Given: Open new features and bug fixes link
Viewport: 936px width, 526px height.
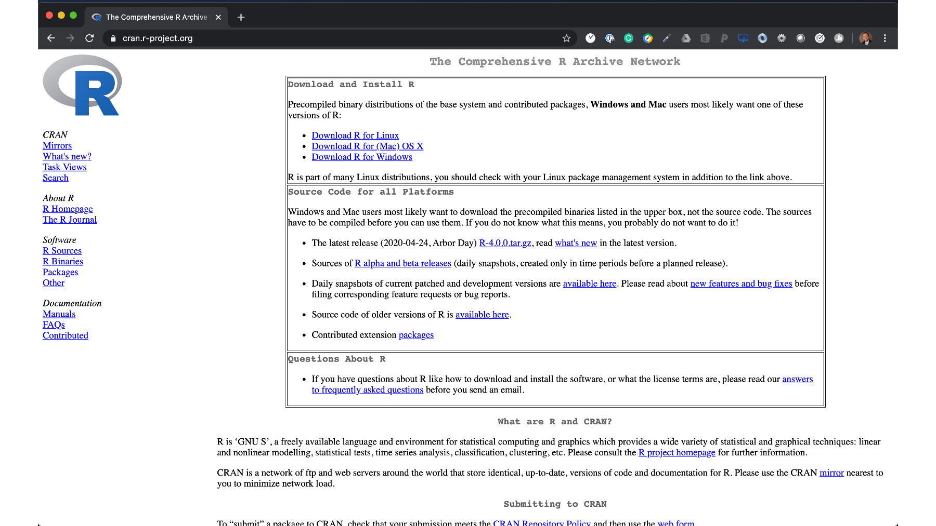Looking at the screenshot, I should [741, 284].
